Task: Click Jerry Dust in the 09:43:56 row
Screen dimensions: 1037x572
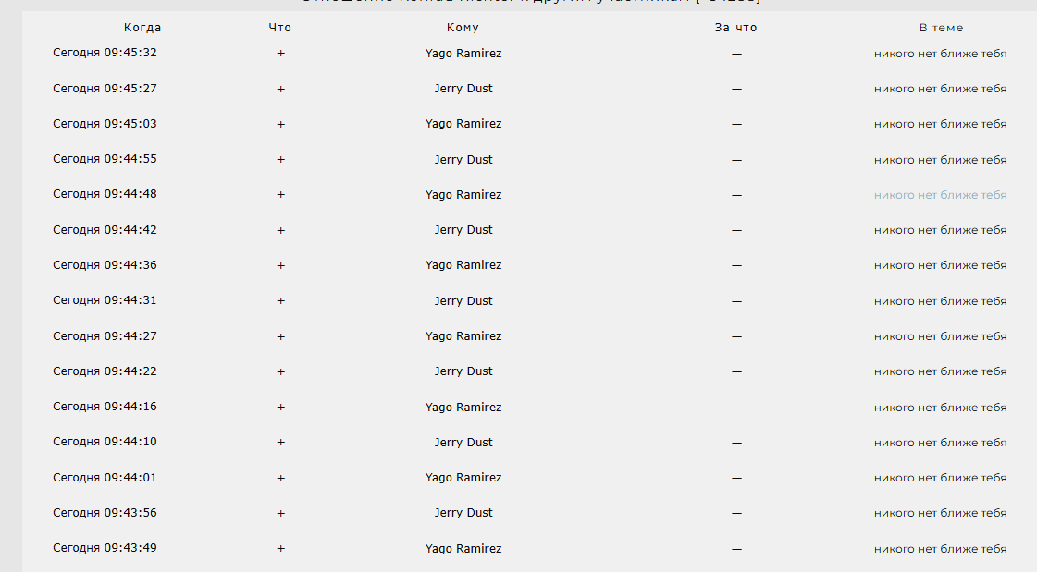Action: point(463,513)
